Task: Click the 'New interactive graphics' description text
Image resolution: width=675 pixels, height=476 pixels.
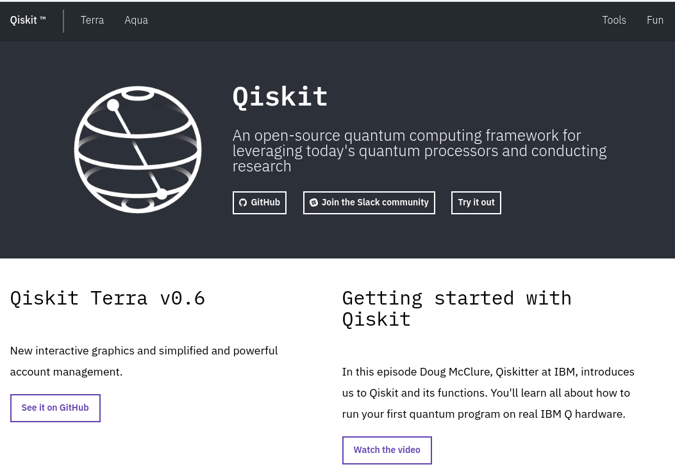Action: [144, 361]
